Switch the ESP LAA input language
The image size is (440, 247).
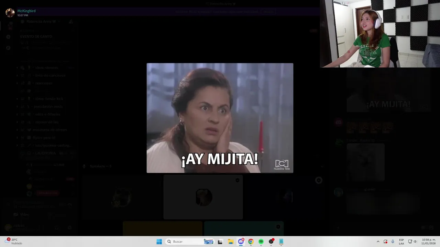(x=401, y=242)
